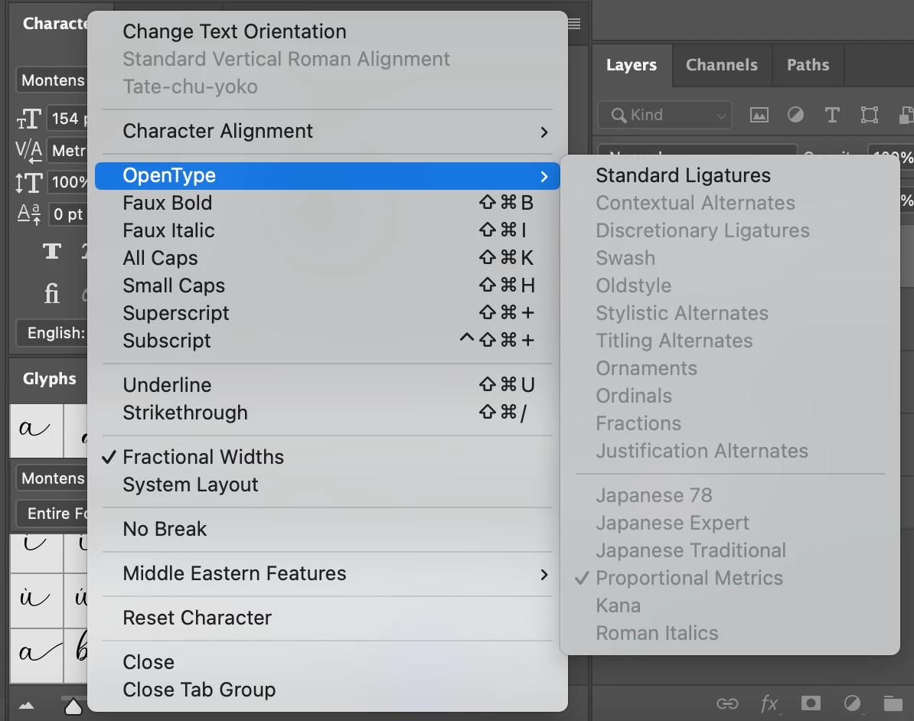
Task: Click the font size input field
Action: pyautogui.click(x=69, y=119)
